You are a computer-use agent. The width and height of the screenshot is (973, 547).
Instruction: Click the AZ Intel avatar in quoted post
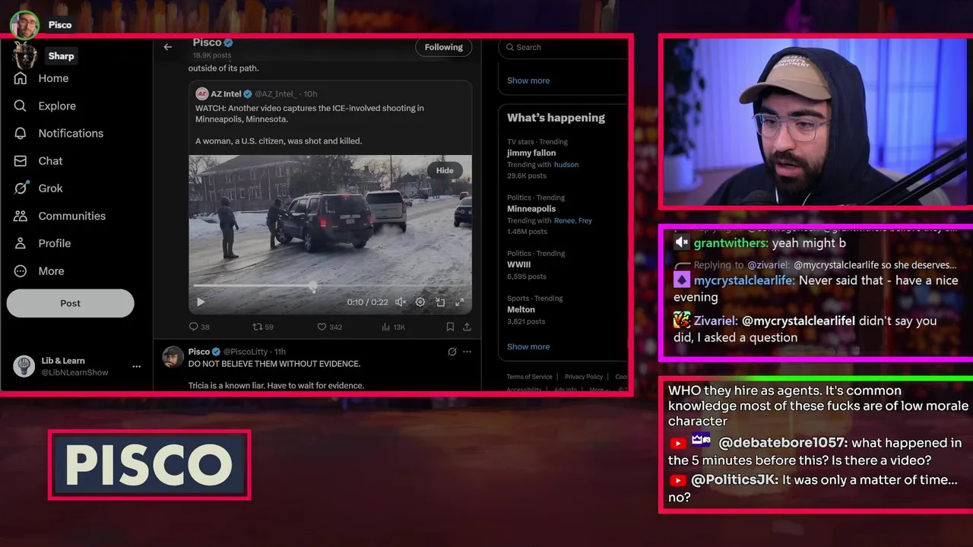pyautogui.click(x=201, y=93)
